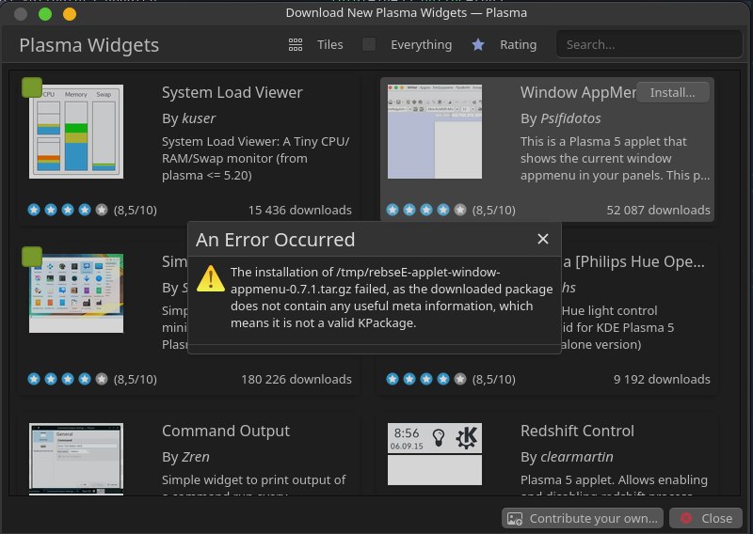Click the grey window control button
This screenshot has width=753, height=534.
click(x=21, y=14)
